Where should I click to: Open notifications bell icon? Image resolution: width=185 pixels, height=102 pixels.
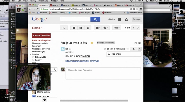(126, 19)
